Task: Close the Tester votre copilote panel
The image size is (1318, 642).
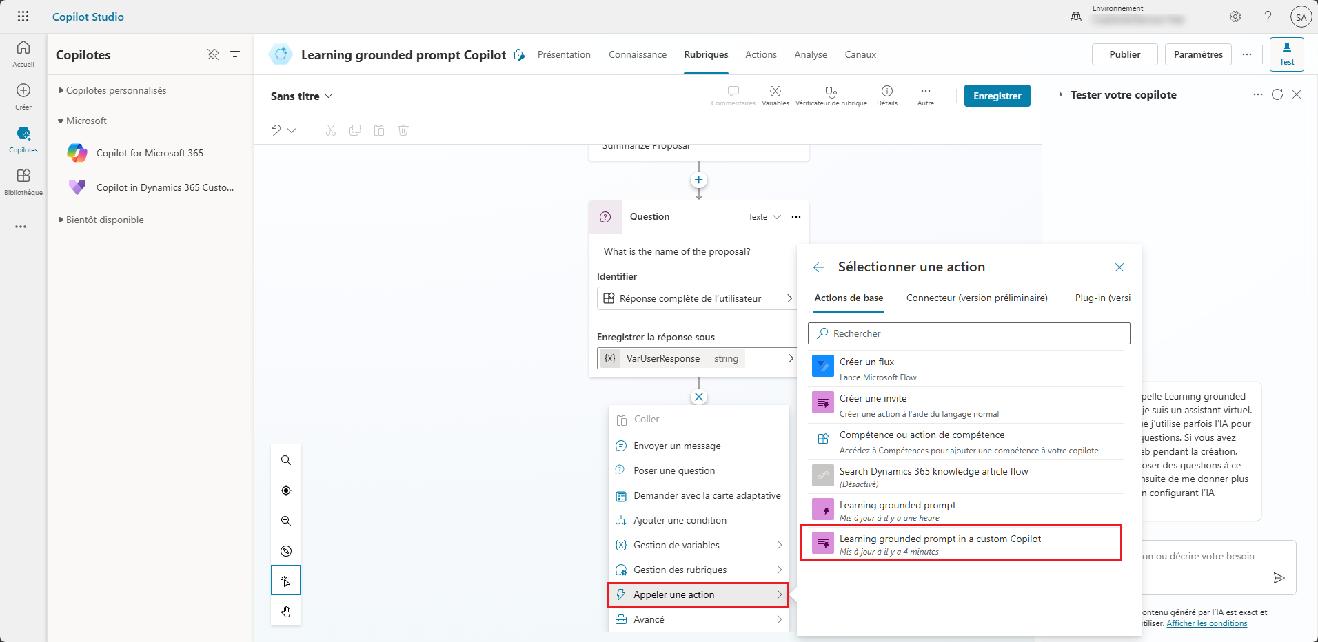Action: (x=1297, y=94)
